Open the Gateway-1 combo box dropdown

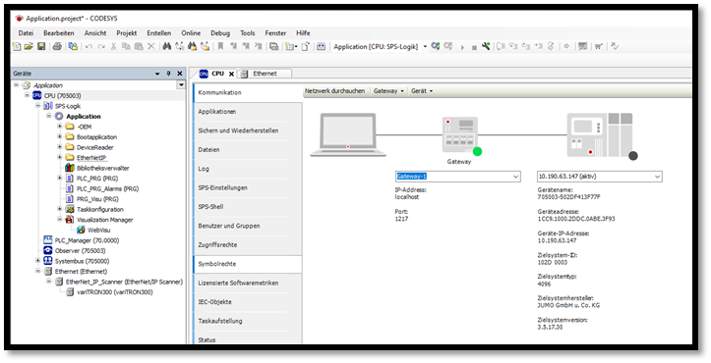[x=515, y=177]
